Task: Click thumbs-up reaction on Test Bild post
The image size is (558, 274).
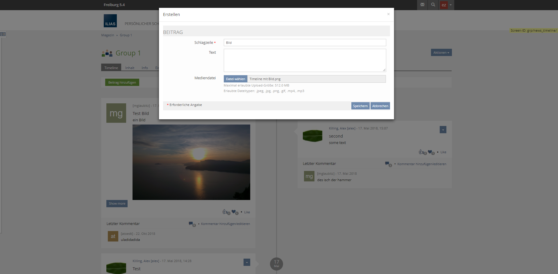Action: 226,212
